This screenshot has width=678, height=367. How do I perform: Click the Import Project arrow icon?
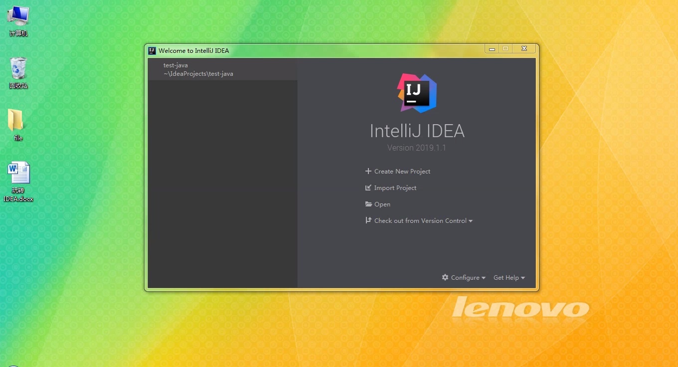coord(368,188)
